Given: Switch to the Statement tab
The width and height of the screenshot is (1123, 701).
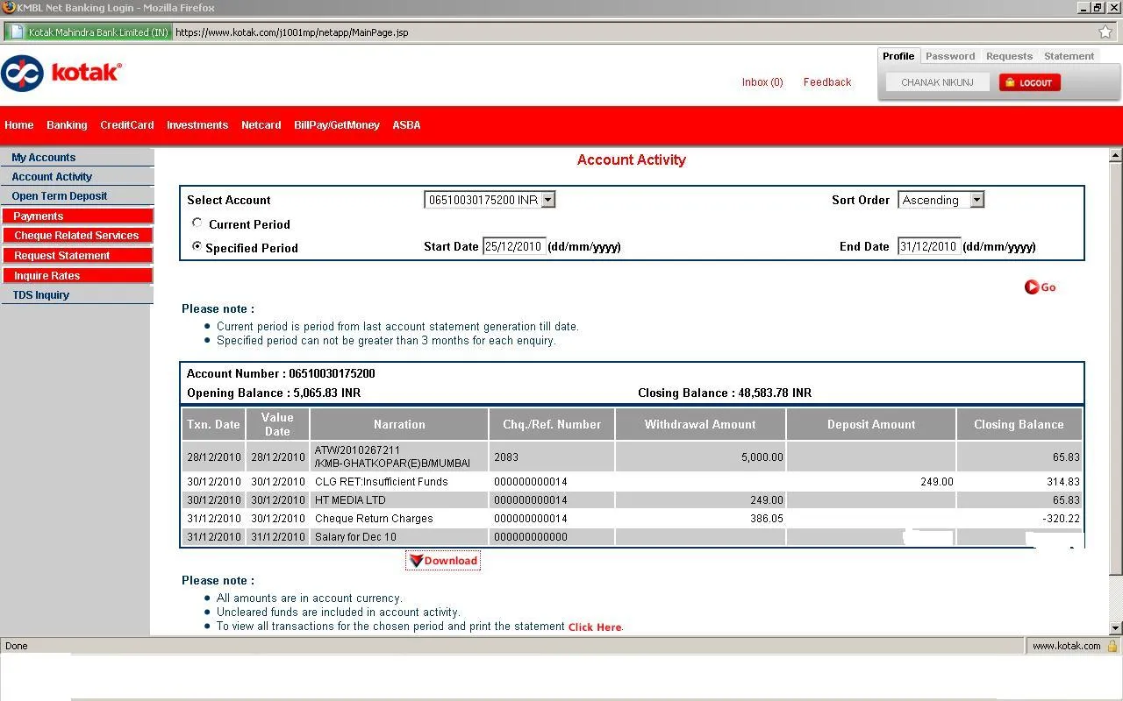Looking at the screenshot, I should tap(1069, 56).
